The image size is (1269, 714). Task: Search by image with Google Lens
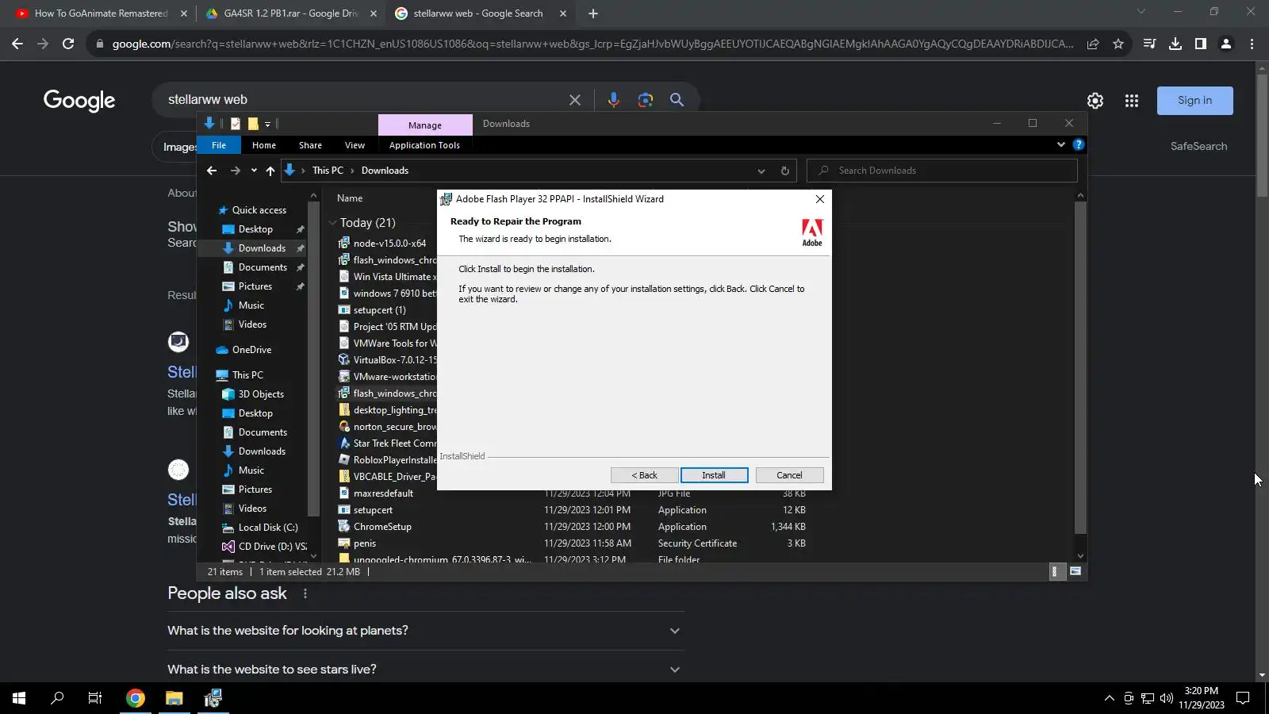click(x=645, y=100)
